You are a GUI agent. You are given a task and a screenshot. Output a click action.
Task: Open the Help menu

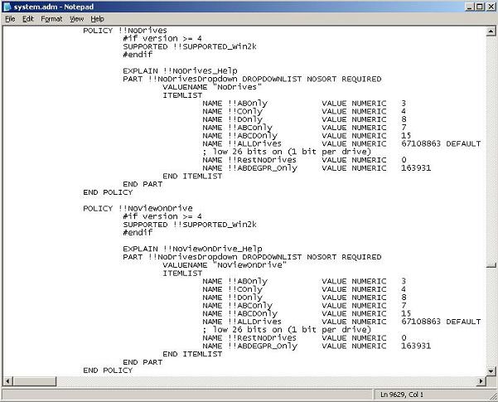click(98, 18)
